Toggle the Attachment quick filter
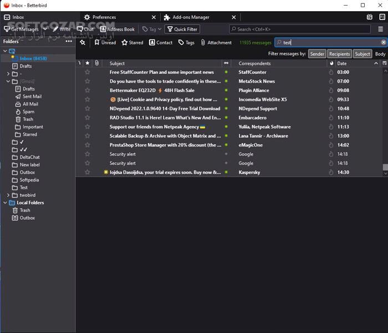Screen dimensions: 388x333 pos(216,42)
